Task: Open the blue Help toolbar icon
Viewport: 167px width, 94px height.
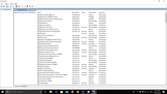Action: [16, 6]
